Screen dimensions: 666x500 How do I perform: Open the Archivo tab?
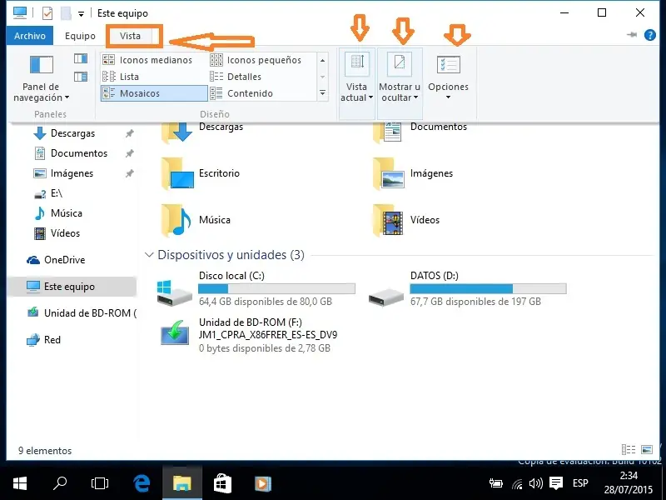tap(30, 36)
